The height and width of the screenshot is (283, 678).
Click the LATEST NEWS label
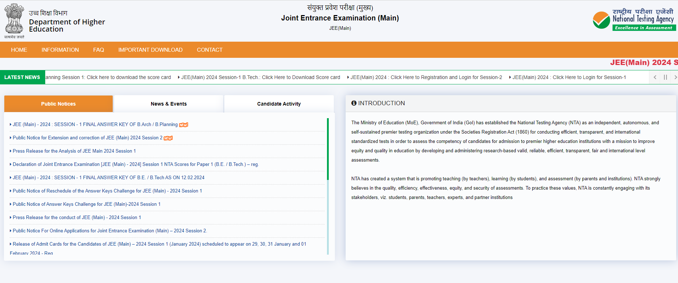(x=22, y=77)
